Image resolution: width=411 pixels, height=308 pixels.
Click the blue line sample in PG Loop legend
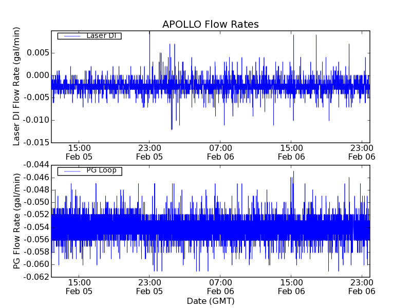tap(71, 171)
